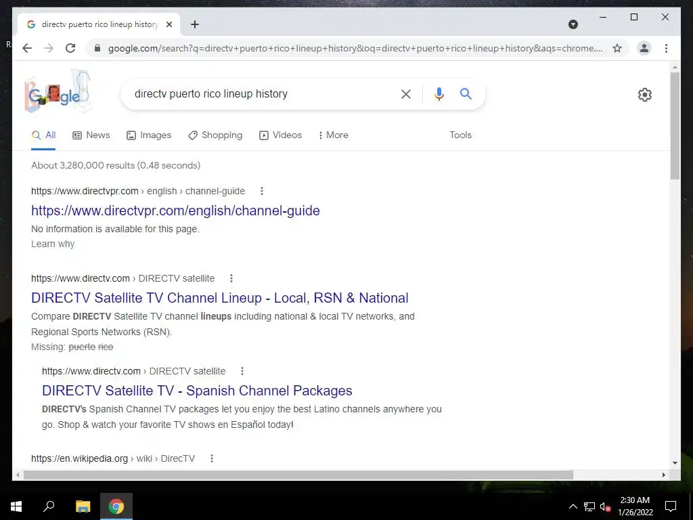Go back using the browser back arrow

pos(27,48)
